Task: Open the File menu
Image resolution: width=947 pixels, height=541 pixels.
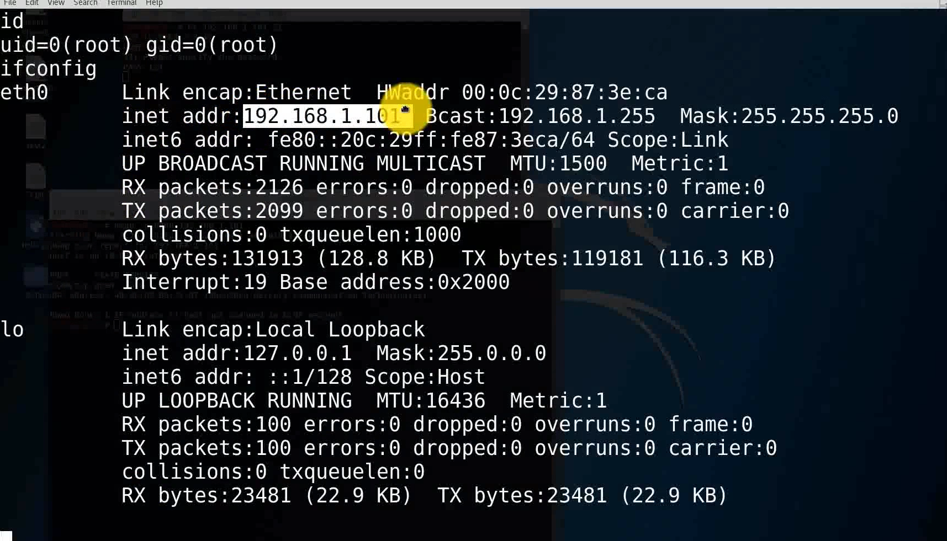Action: click(x=10, y=3)
